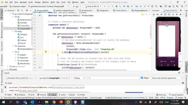The height and width of the screenshot is (105, 188).
Task: Collapse the entity folder
Action: (13, 31)
